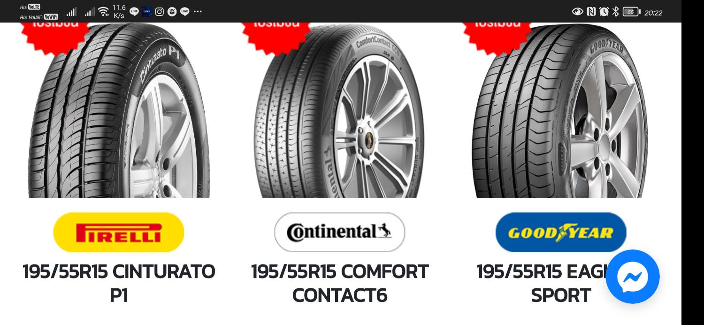Open the Messenger chat bubble
The image size is (704, 325).
coord(633,277)
